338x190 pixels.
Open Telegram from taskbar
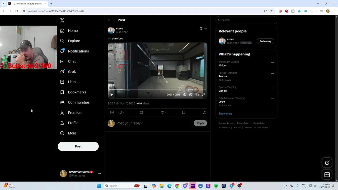(232, 186)
